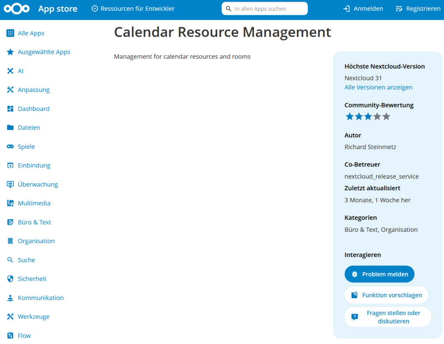Click the app description about calendar resources
Viewport: 444px width, 344px height.
pyautogui.click(x=182, y=57)
